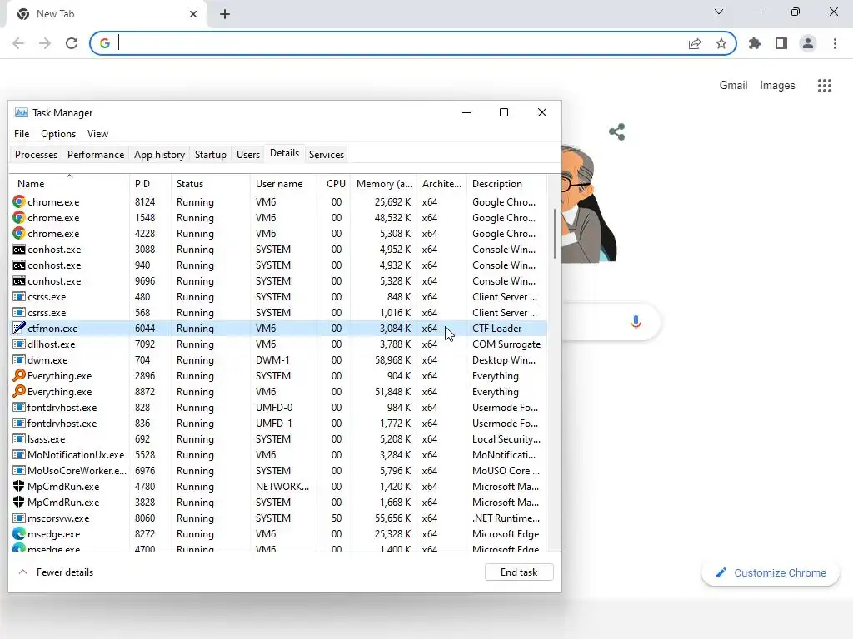Select chrome.exe with PID 8124

278,201
